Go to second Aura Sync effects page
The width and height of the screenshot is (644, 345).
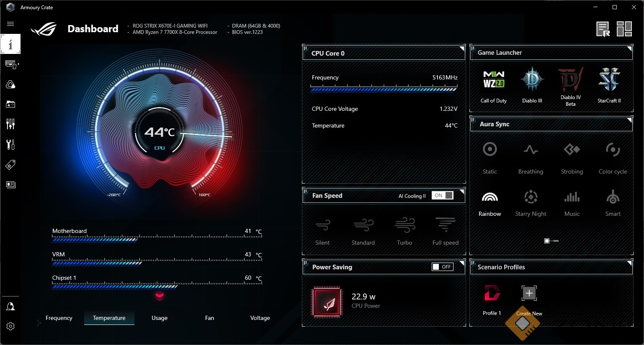pos(555,241)
